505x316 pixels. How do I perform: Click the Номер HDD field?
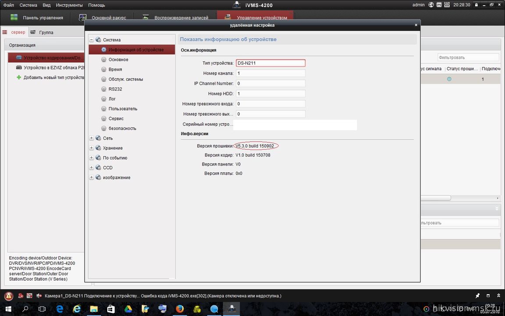click(x=270, y=93)
